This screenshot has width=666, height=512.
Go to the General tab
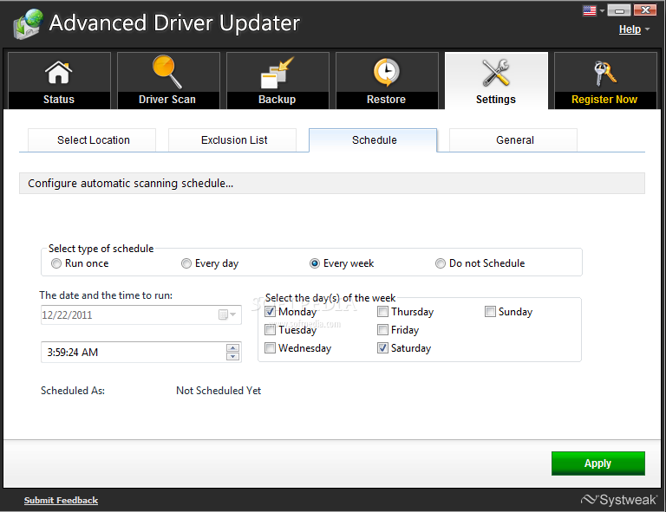(513, 140)
